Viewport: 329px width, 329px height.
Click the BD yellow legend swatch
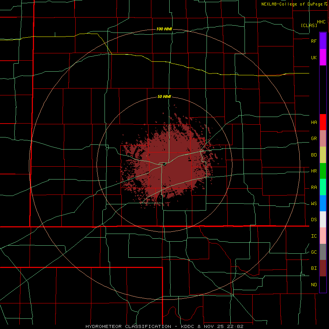[323, 155]
